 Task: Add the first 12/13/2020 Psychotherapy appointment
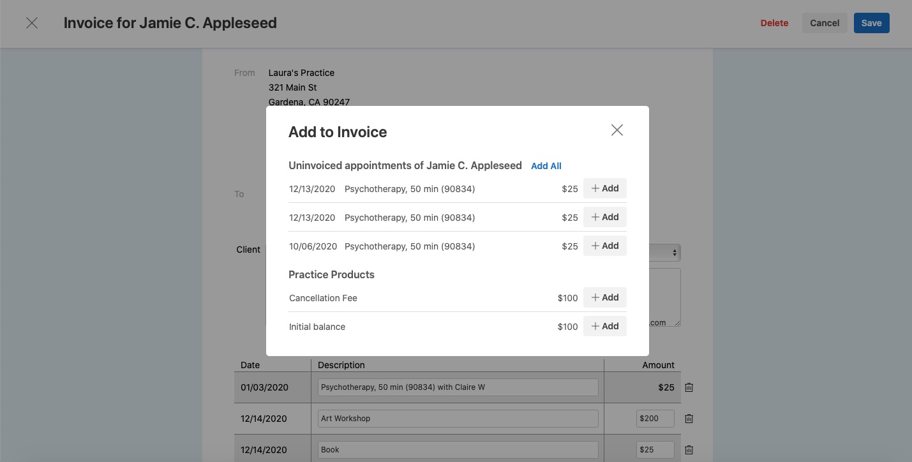pos(604,188)
